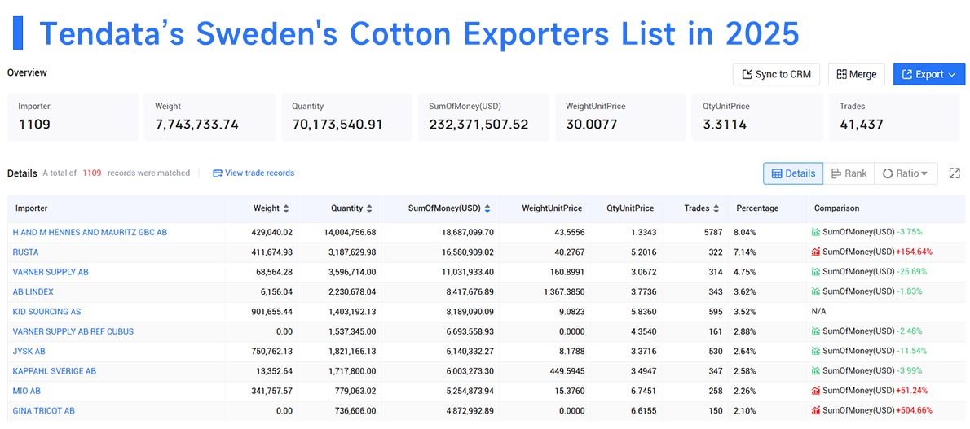Open the VARNER SUPPLY AB importer link

(x=50, y=272)
